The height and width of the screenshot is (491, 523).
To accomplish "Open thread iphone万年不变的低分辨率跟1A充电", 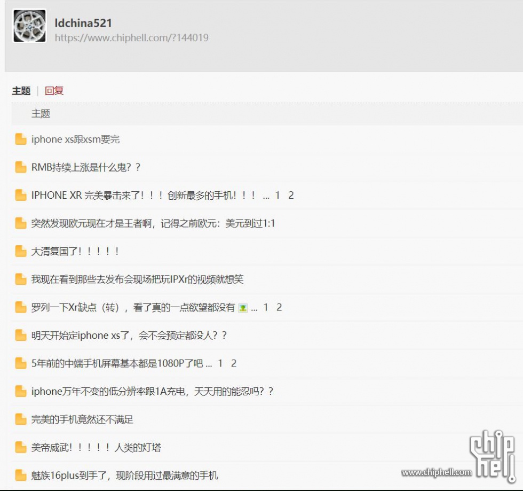I will pyautogui.click(x=152, y=392).
